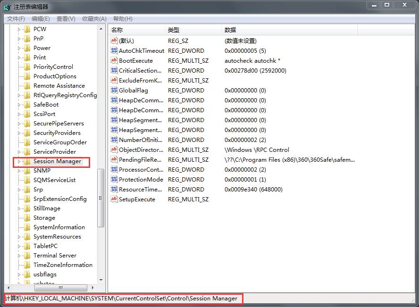Screen dimensions: 419x307
Task: Click the SetupExecute value icon
Action: pyautogui.click(x=114, y=199)
